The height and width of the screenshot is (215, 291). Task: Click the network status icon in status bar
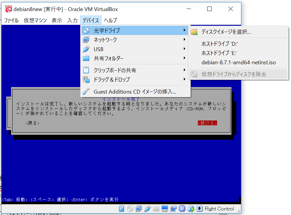tap(139, 208)
